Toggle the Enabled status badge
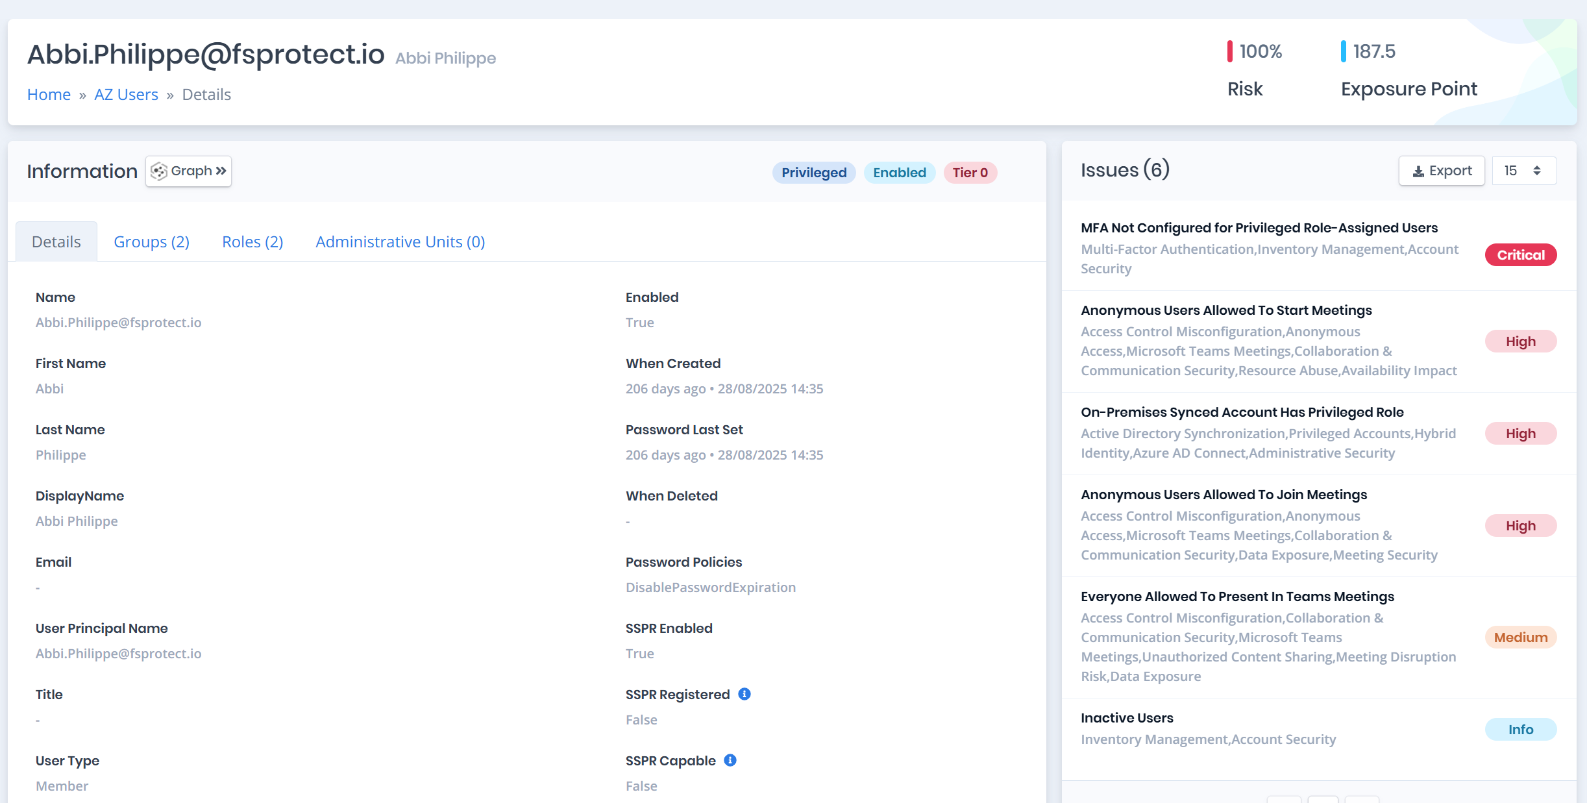Image resolution: width=1587 pixels, height=803 pixels. tap(899, 173)
